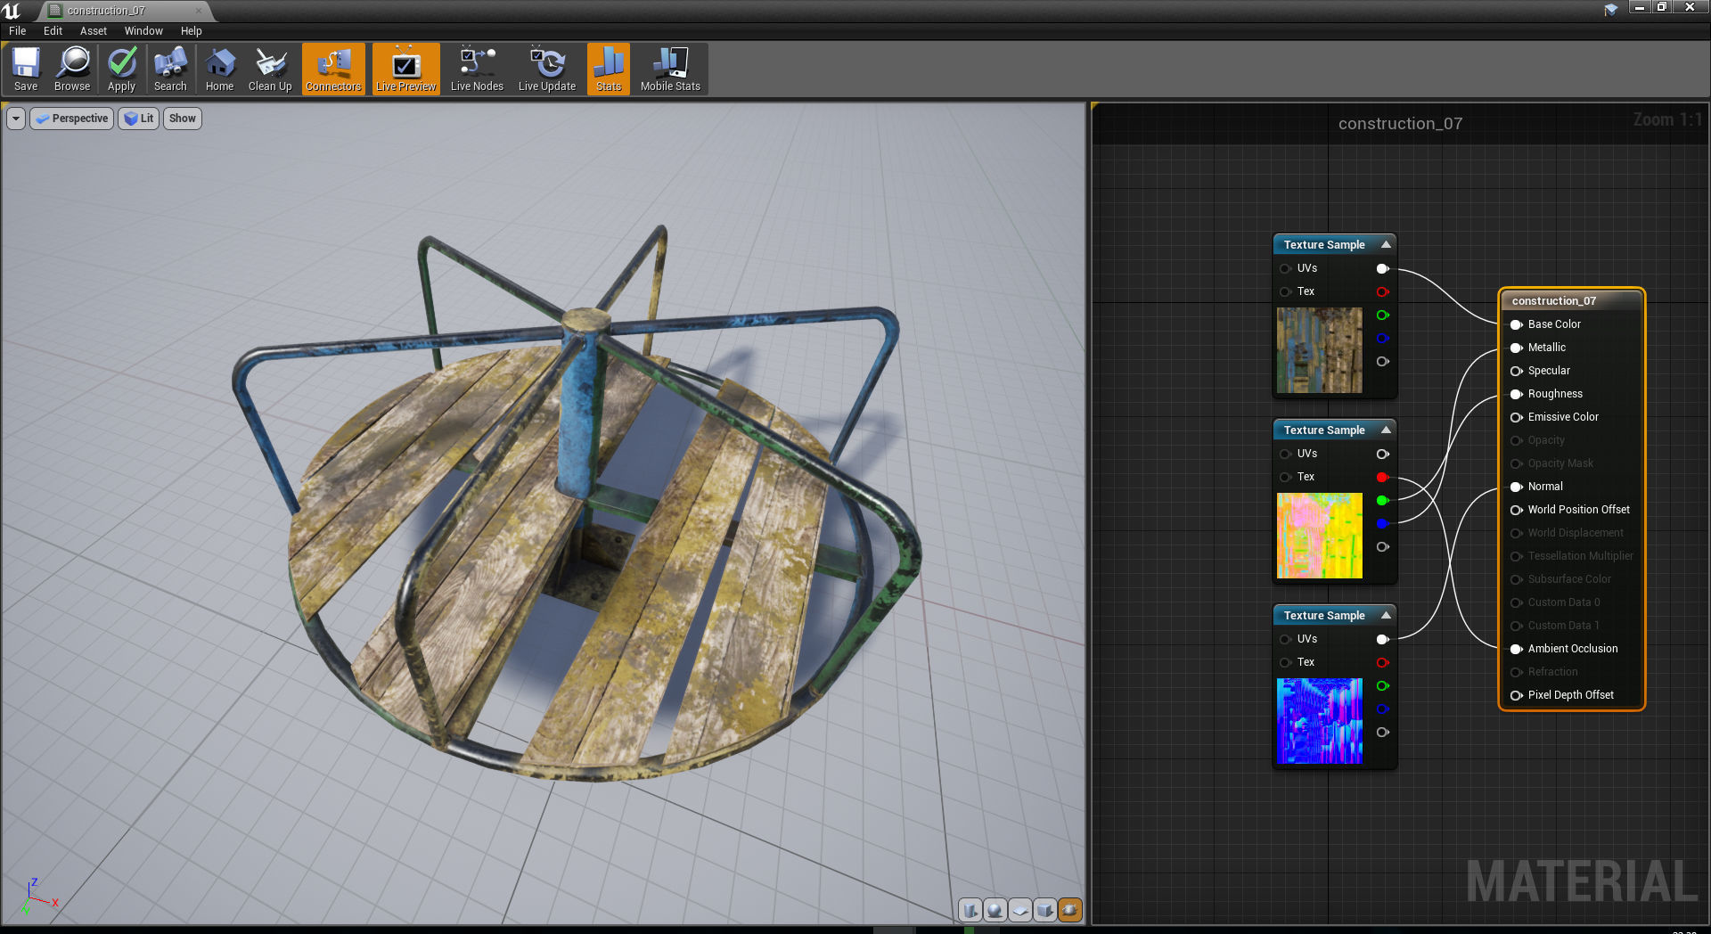
Task: Apply the material changes
Action: pyautogui.click(x=121, y=70)
